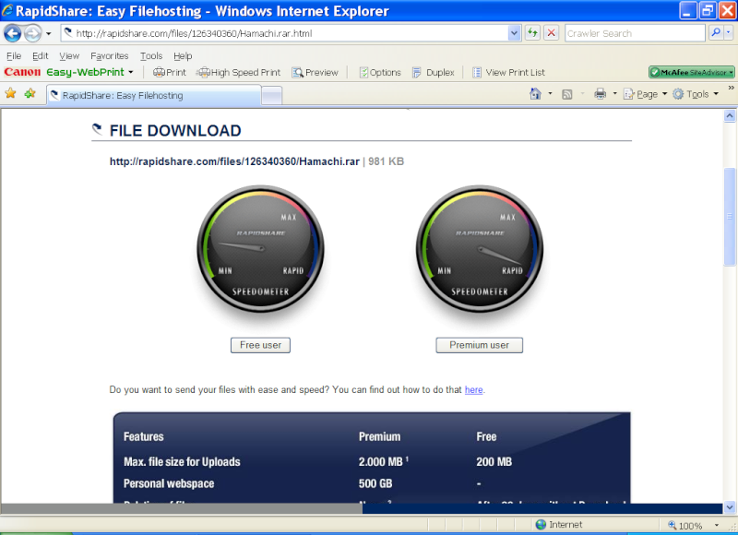Click the 'Features' column header
The image size is (738, 535).
[x=144, y=436]
